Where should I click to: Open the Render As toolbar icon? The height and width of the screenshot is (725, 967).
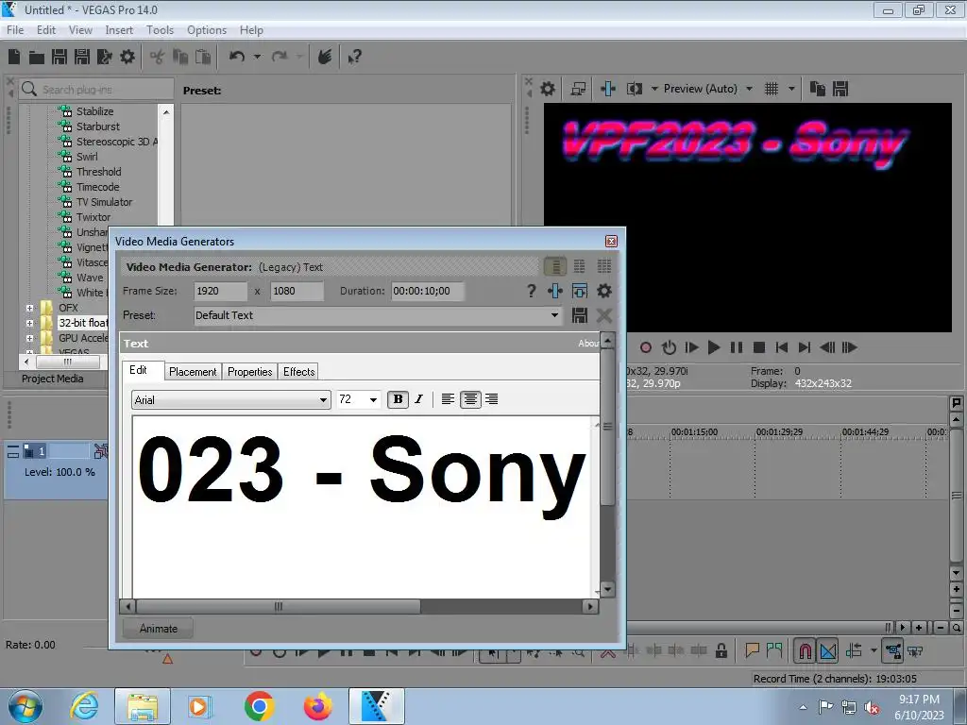104,57
